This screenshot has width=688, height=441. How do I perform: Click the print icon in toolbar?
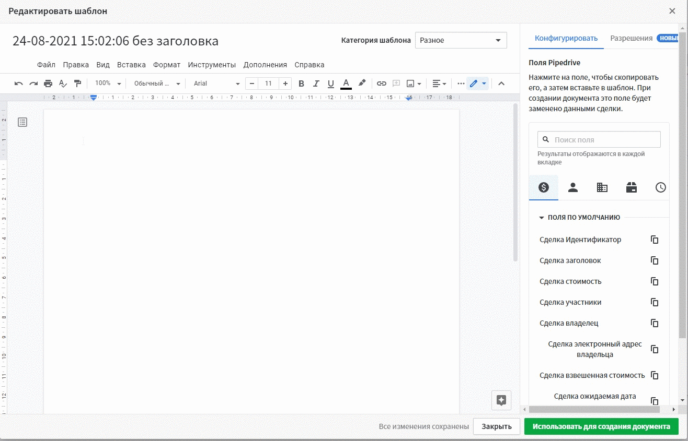(48, 84)
